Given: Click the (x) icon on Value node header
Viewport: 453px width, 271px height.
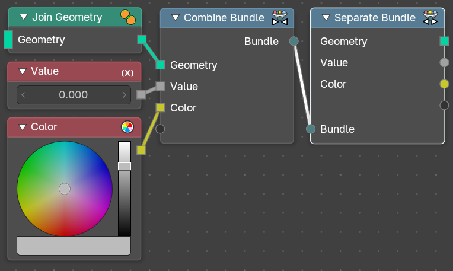Looking at the screenshot, I should tap(127, 73).
